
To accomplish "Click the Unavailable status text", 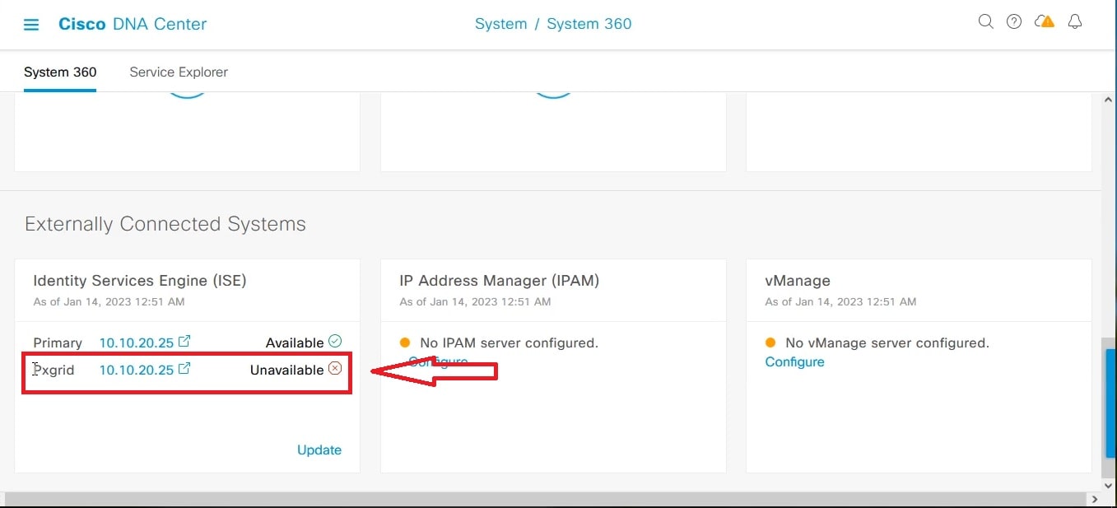I will (287, 370).
